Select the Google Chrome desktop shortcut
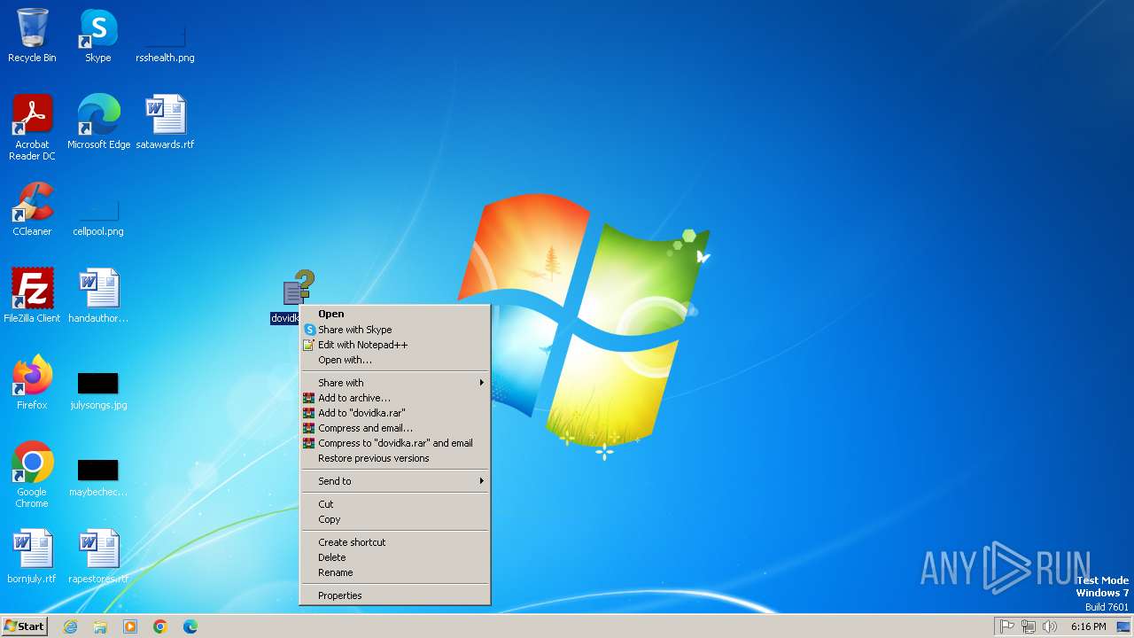1134x638 pixels. (x=32, y=475)
